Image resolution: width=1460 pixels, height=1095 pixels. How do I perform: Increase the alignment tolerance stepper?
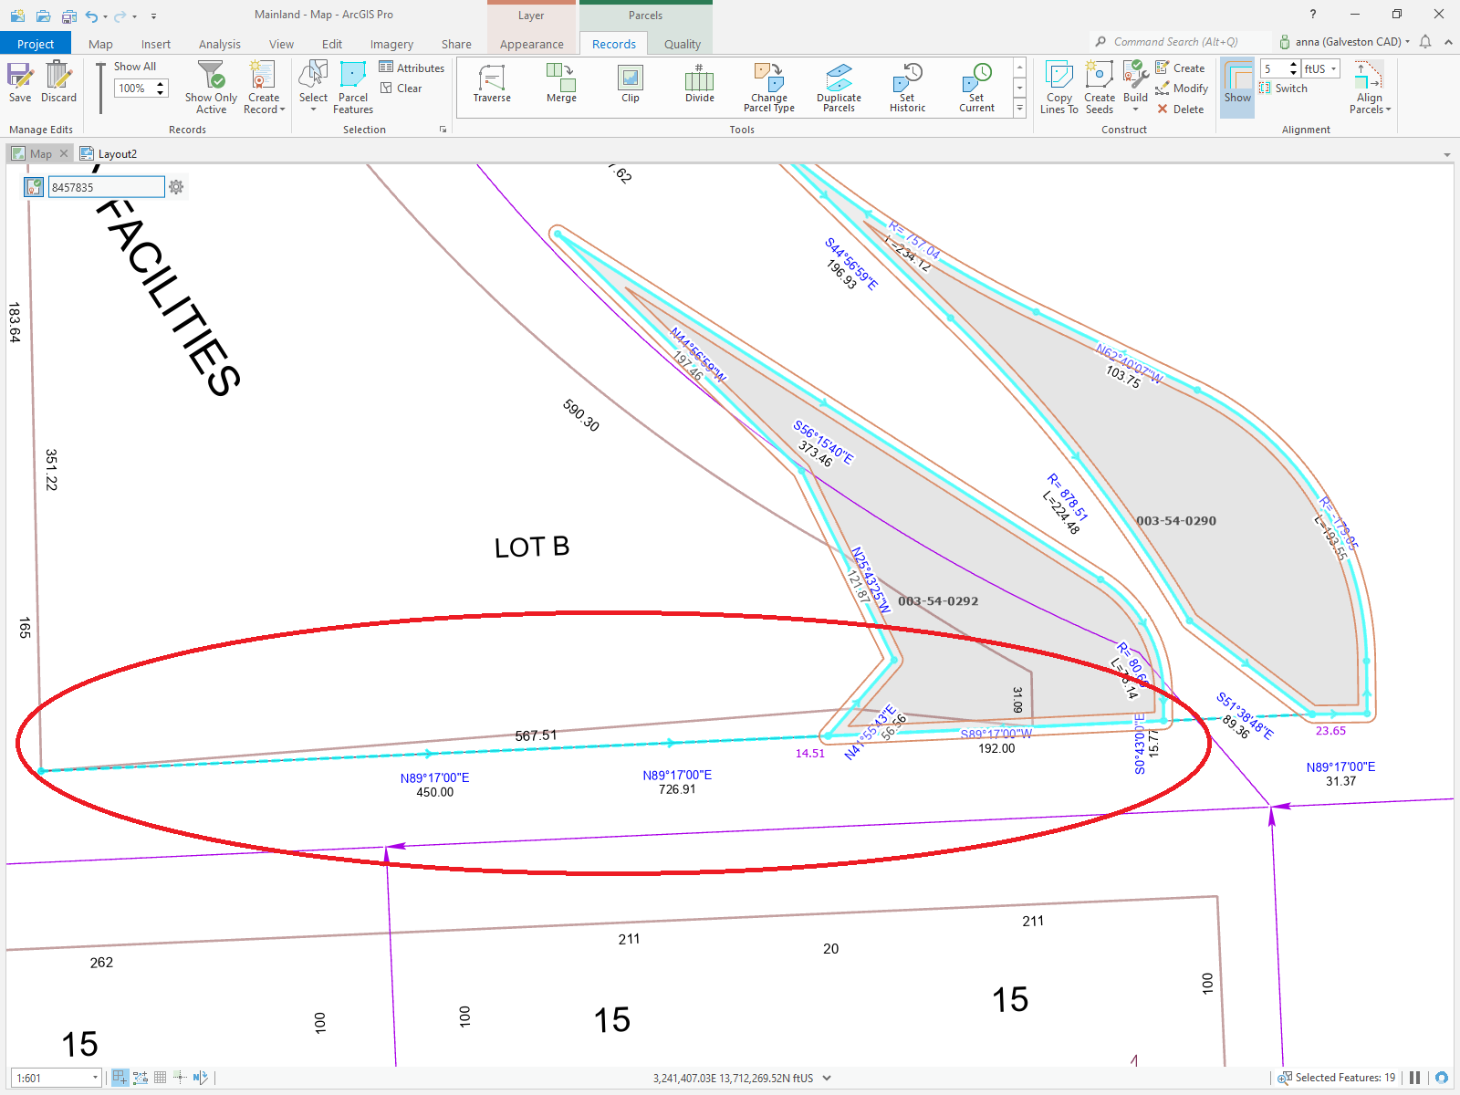[x=1294, y=65]
